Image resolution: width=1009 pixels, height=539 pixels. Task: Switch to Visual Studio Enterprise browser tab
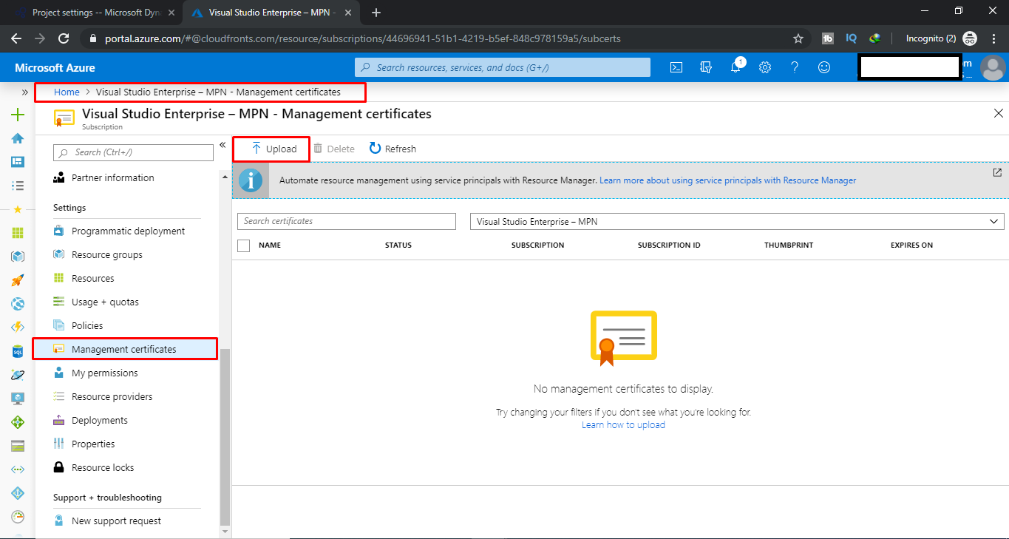pyautogui.click(x=273, y=13)
